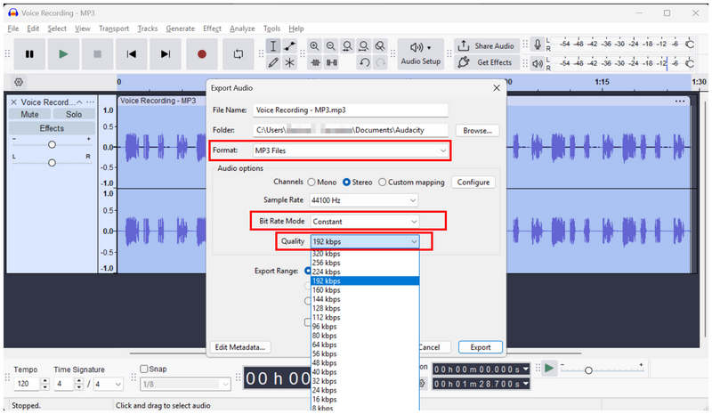Open the disabled 1/8 snap dropdown
This screenshot has height=414, width=712.
pos(185,385)
